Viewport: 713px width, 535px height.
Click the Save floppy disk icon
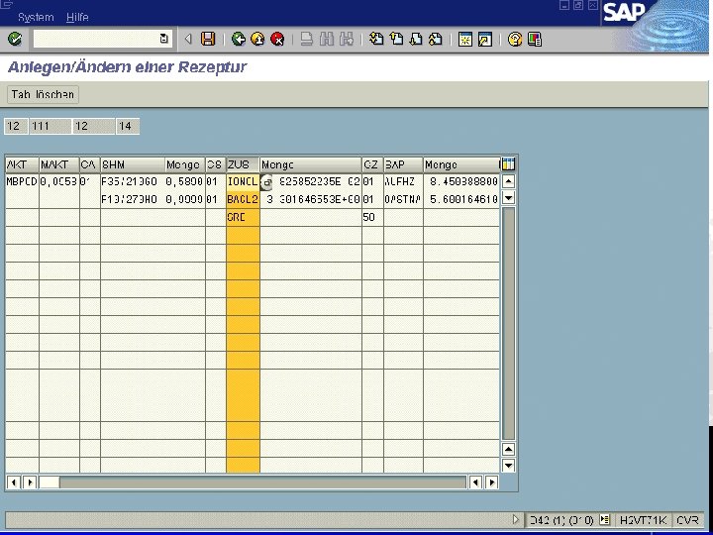pyautogui.click(x=208, y=39)
